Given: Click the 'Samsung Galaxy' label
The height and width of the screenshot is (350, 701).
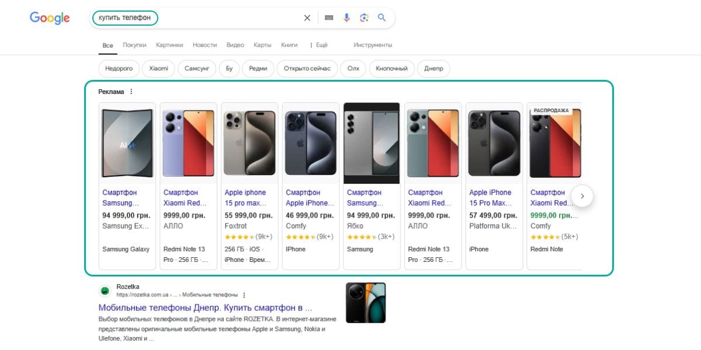Looking at the screenshot, I should [126, 249].
